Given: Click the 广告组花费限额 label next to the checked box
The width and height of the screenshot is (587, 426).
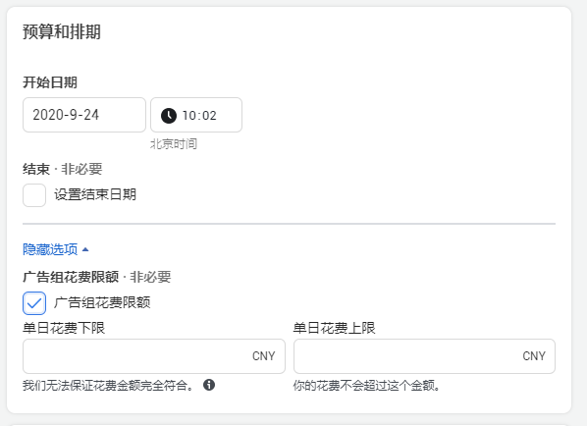Looking at the screenshot, I should 102,302.
